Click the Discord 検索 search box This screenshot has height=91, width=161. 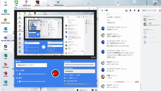pos(149,10)
